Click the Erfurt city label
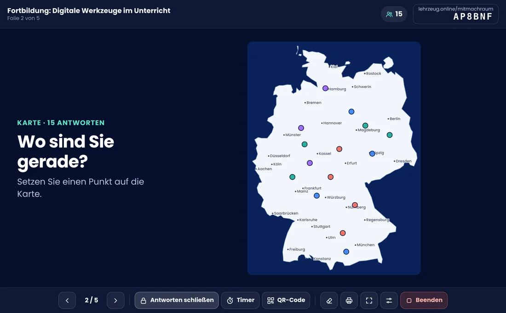506x313 pixels. [x=352, y=163]
